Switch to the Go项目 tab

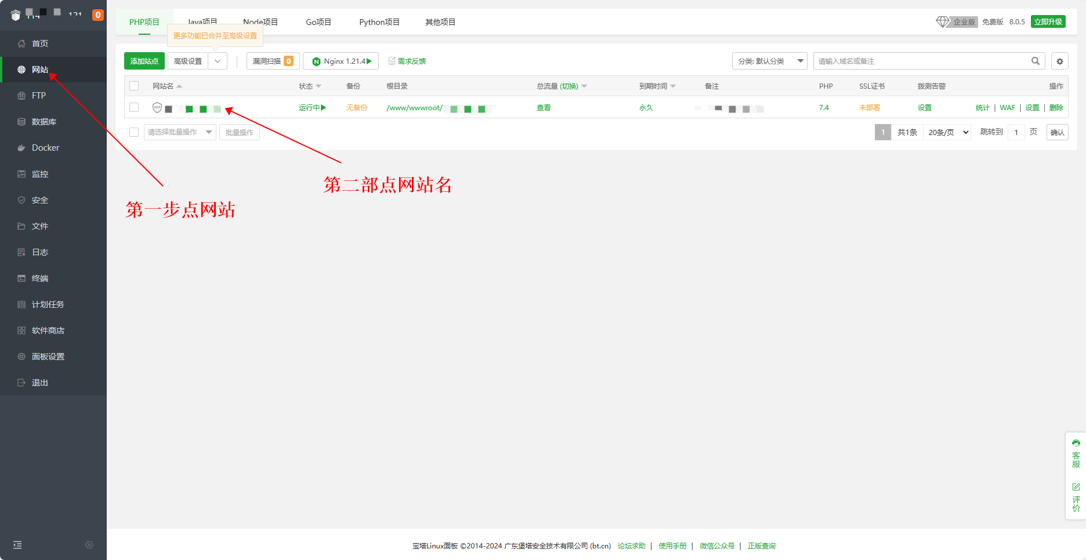click(x=318, y=22)
